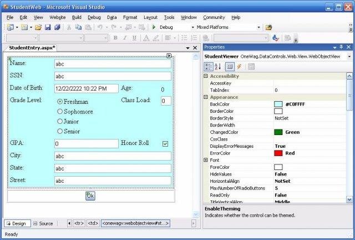Open the File menu
355x240 pixels.
coord(10,17)
